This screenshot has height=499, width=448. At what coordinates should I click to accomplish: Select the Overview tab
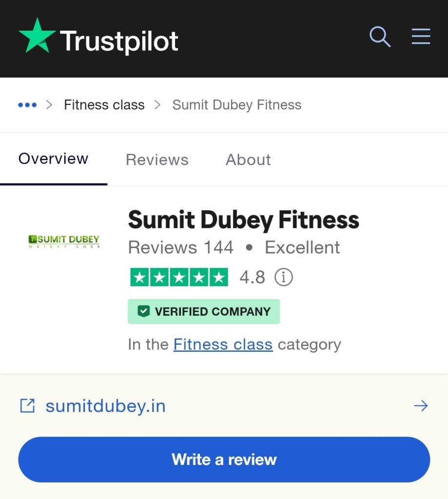point(53,158)
